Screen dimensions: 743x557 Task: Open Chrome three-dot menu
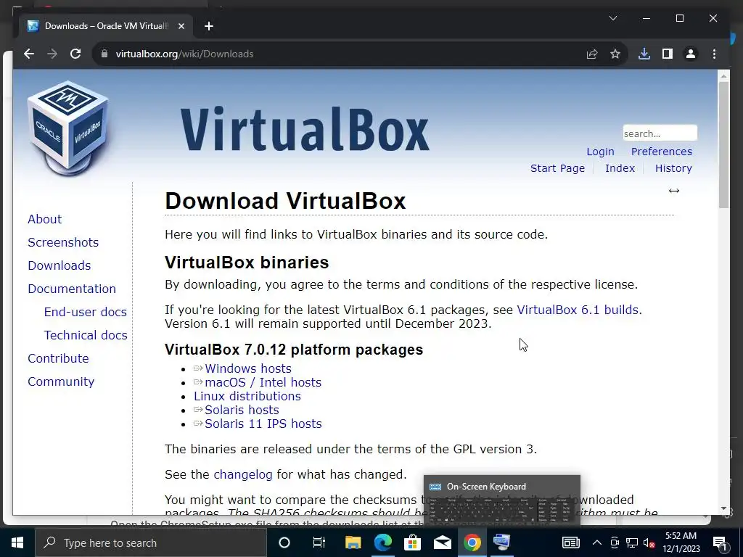point(714,54)
